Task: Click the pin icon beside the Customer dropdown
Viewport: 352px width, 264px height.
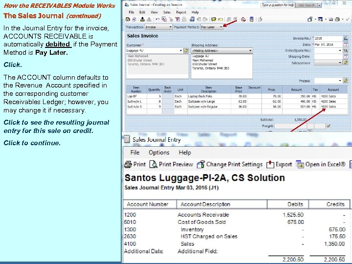Action: coord(186,50)
